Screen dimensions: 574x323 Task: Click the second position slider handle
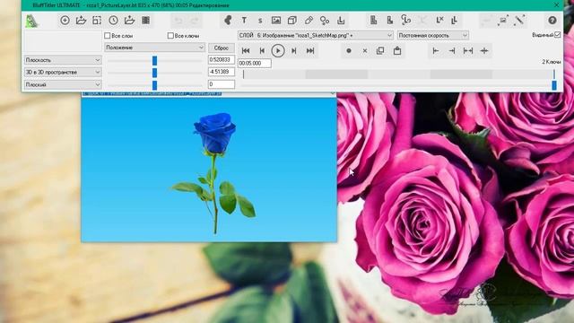click(154, 73)
